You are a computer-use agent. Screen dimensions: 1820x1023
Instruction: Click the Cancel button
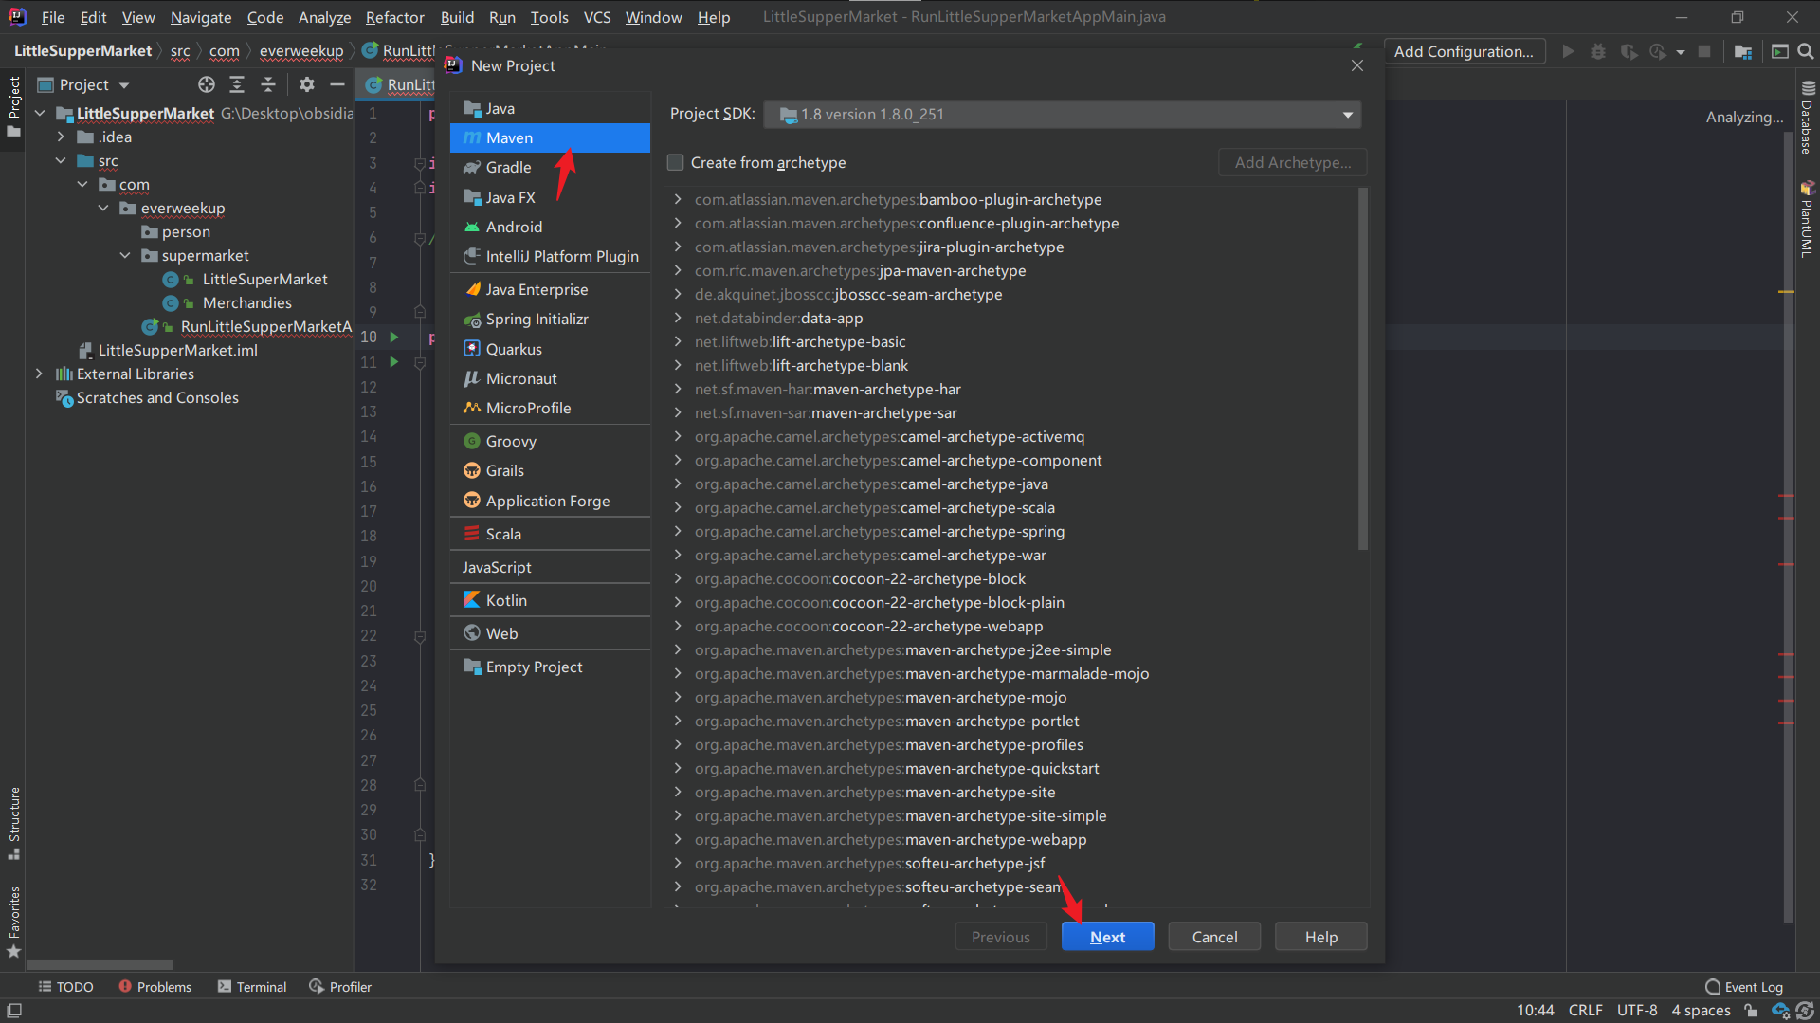[1214, 937]
